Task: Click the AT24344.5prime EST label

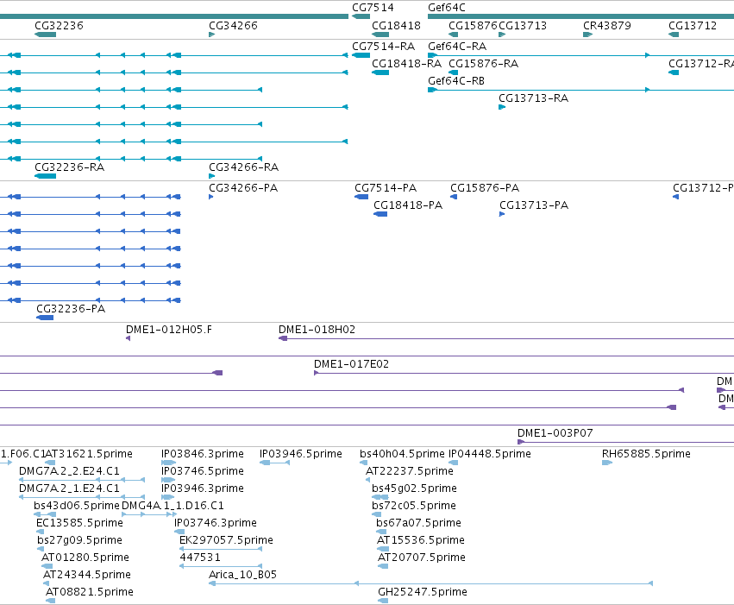Action: tap(87, 575)
